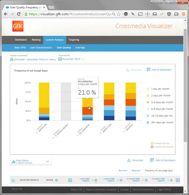Viewport: 189px width, 195px height.
Task: Open About GfK footer link
Action: 76,189
